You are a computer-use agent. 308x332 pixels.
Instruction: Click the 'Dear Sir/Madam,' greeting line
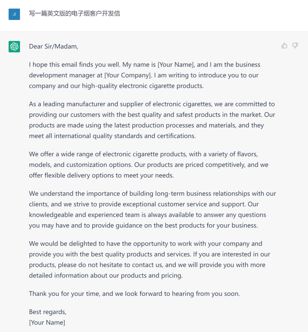click(54, 46)
